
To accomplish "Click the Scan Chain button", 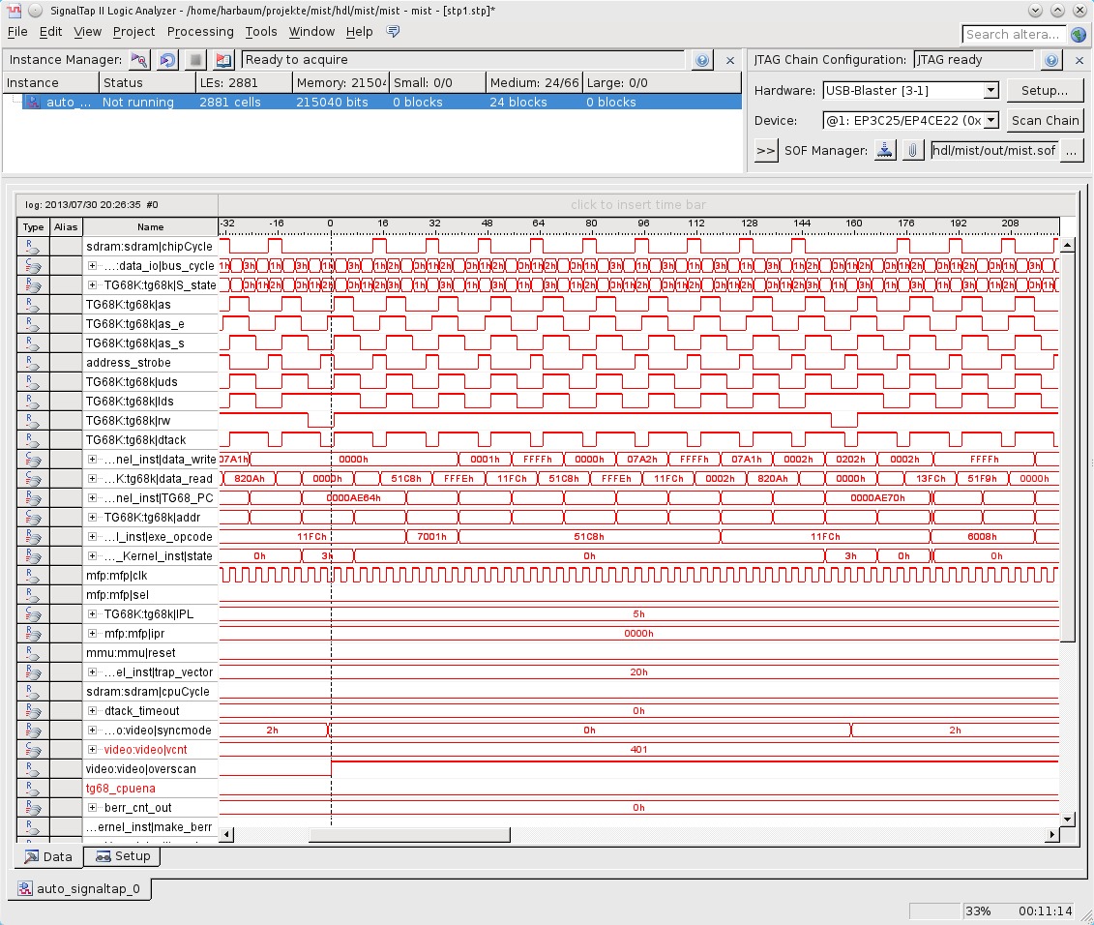I will 1045,121.
